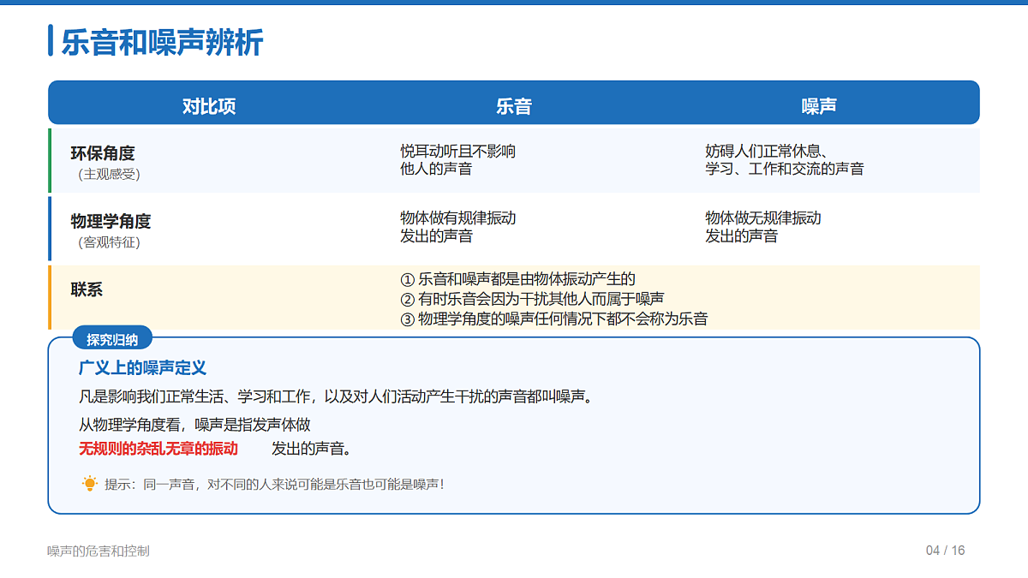Select the 对比项 column header
This screenshot has height=578, width=1028.
point(209,106)
